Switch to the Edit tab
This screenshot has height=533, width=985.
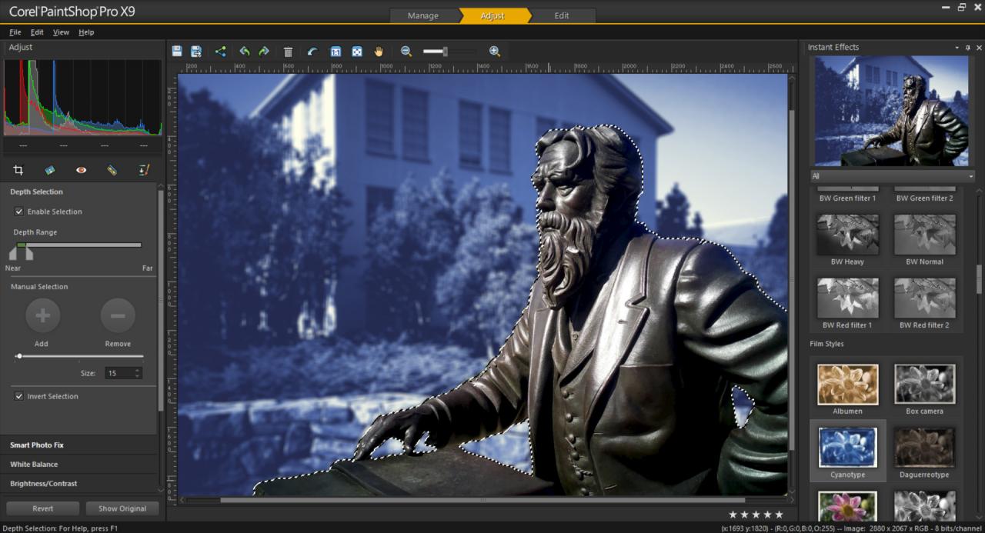pyautogui.click(x=562, y=15)
